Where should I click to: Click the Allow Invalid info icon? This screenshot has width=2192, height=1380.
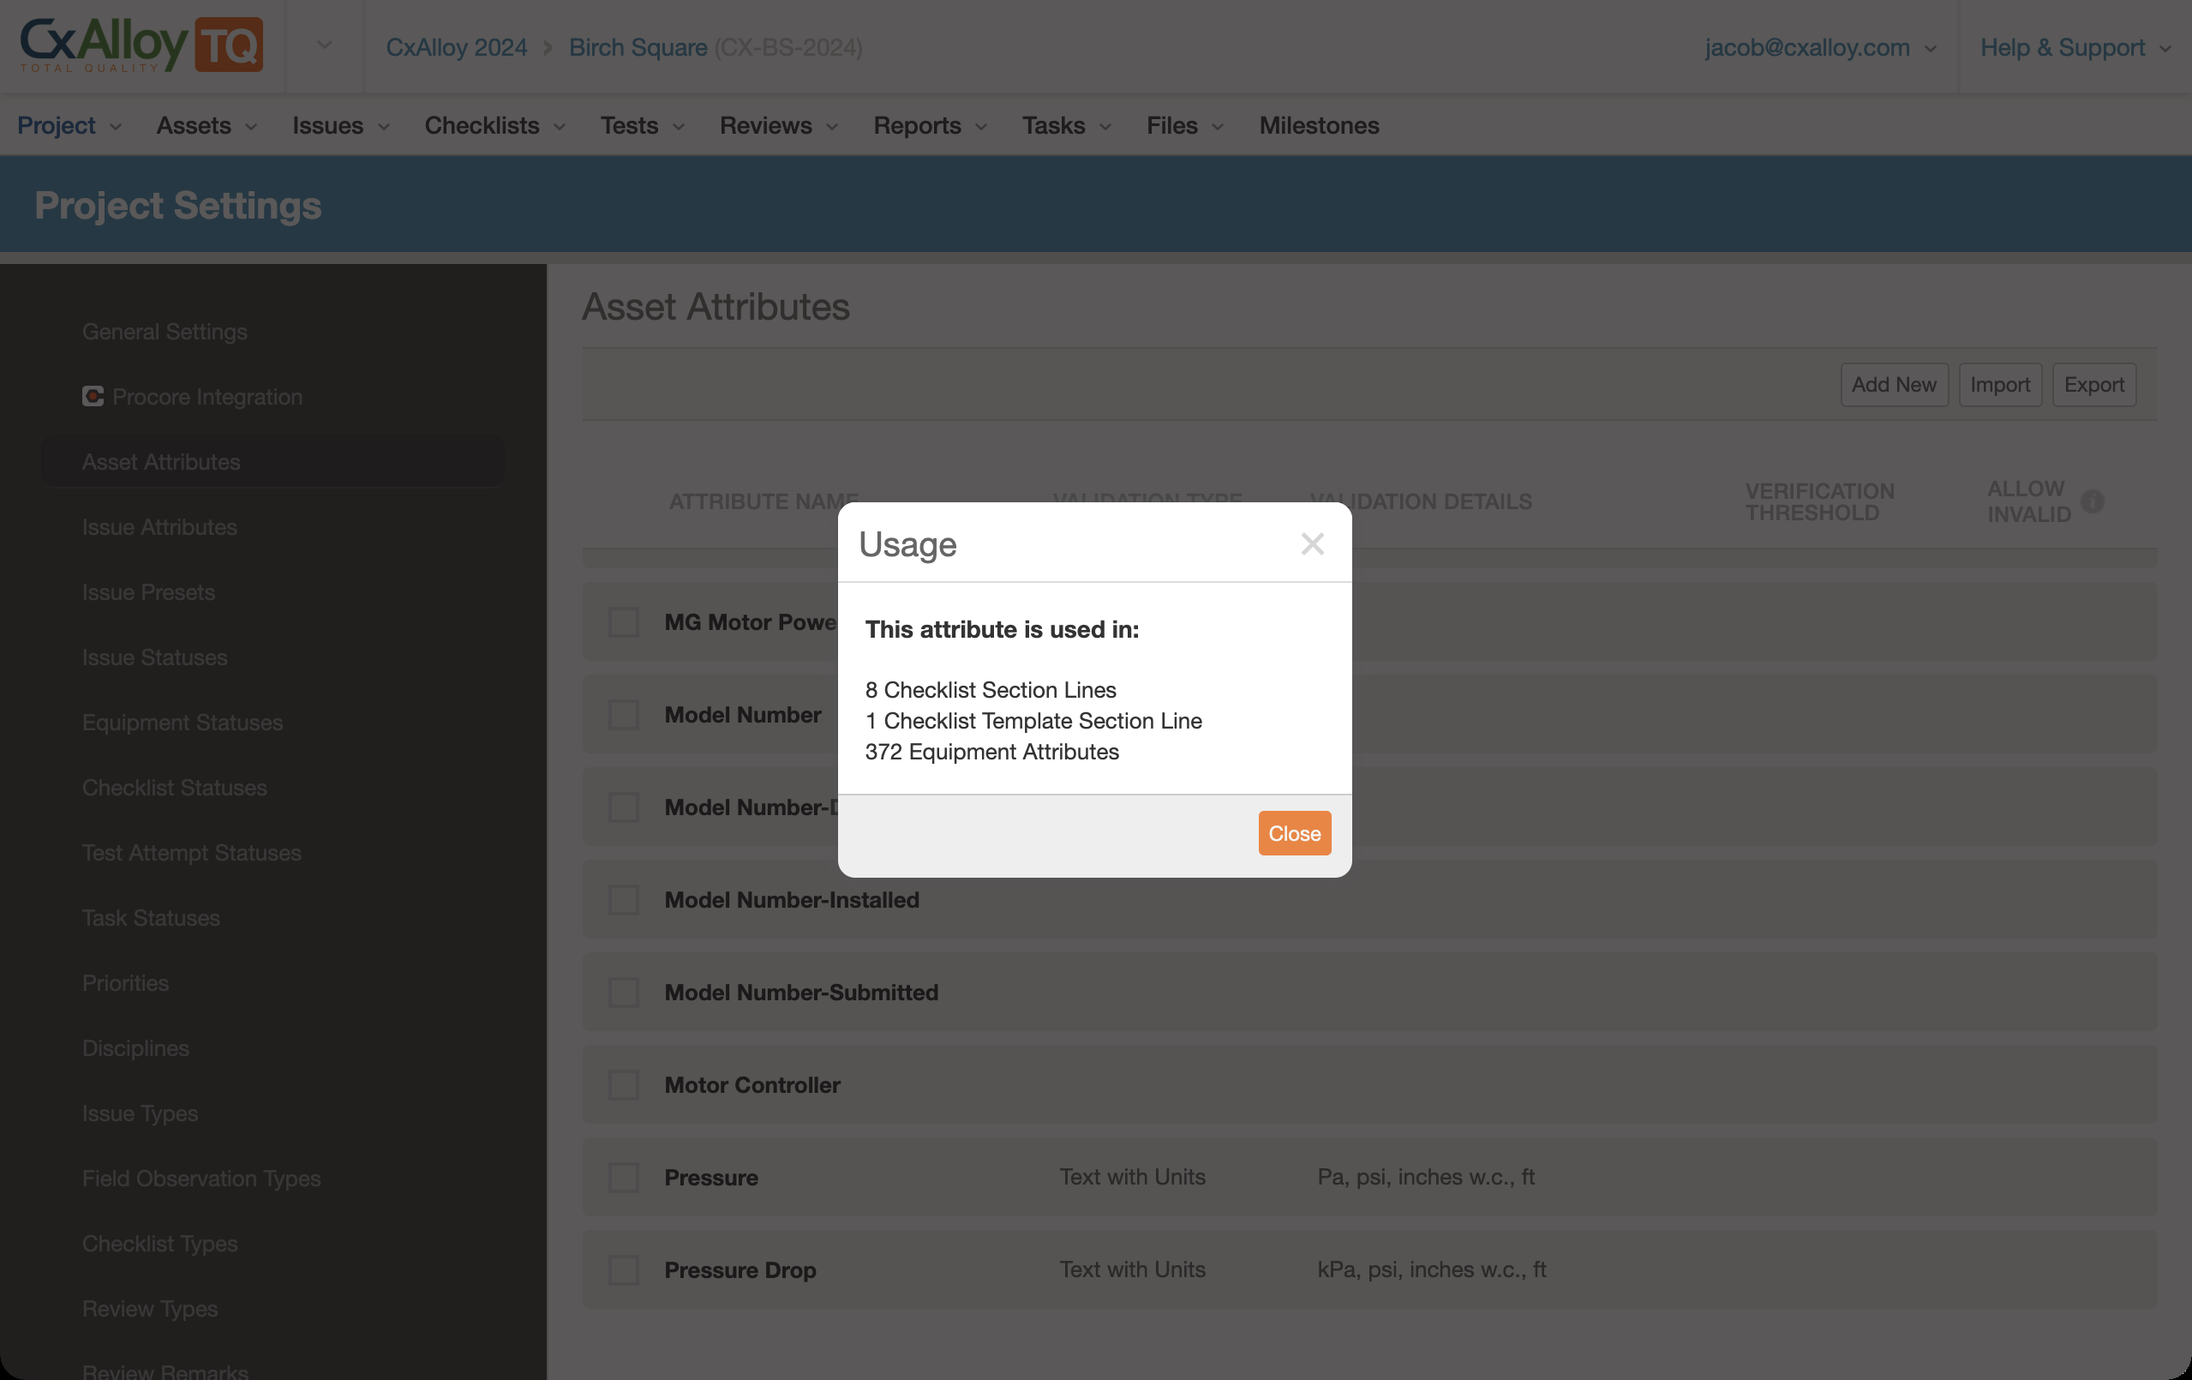coord(2092,501)
